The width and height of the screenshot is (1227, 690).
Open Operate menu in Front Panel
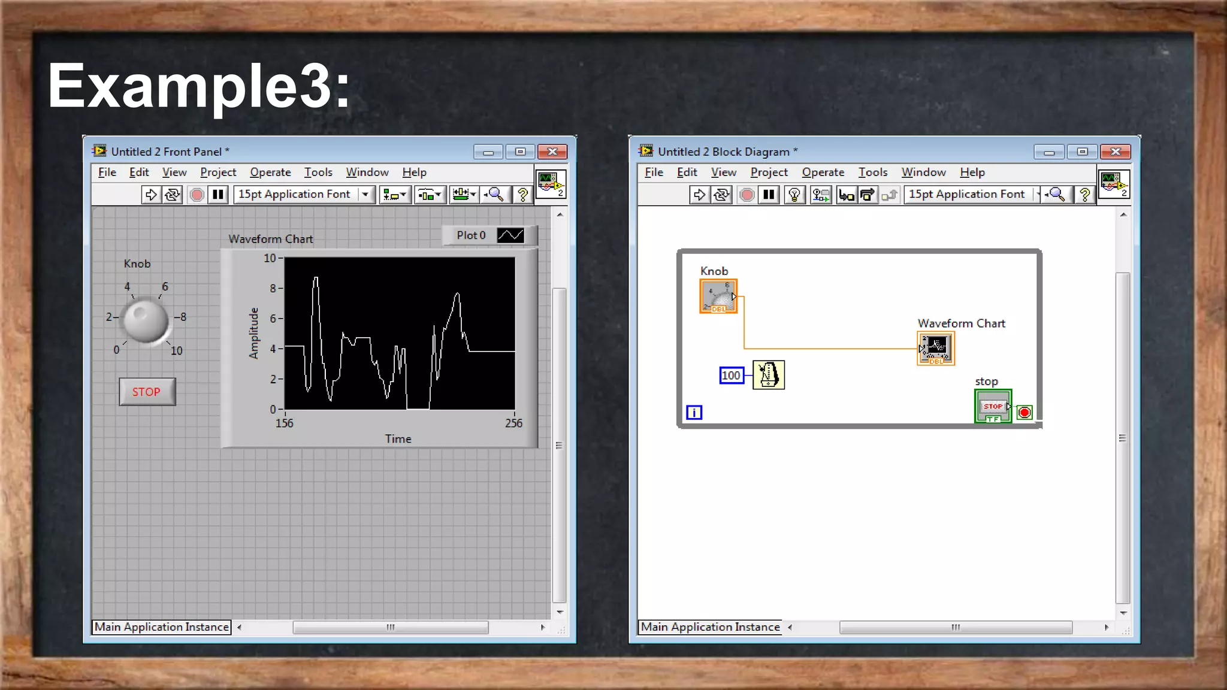pyautogui.click(x=270, y=172)
